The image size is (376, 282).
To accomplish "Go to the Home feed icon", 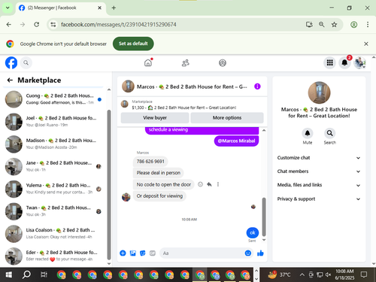I will 148,62.
